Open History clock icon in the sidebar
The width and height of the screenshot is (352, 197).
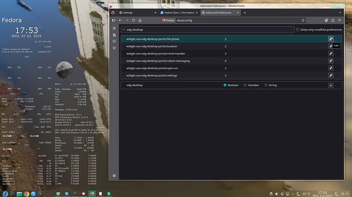click(114, 41)
